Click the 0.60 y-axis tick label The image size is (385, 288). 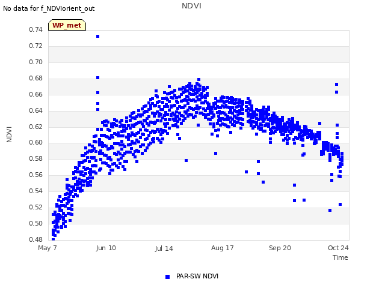[36, 142]
